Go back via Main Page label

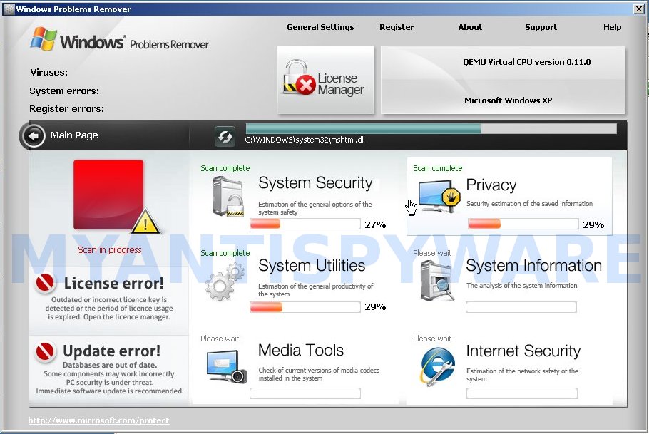[74, 135]
